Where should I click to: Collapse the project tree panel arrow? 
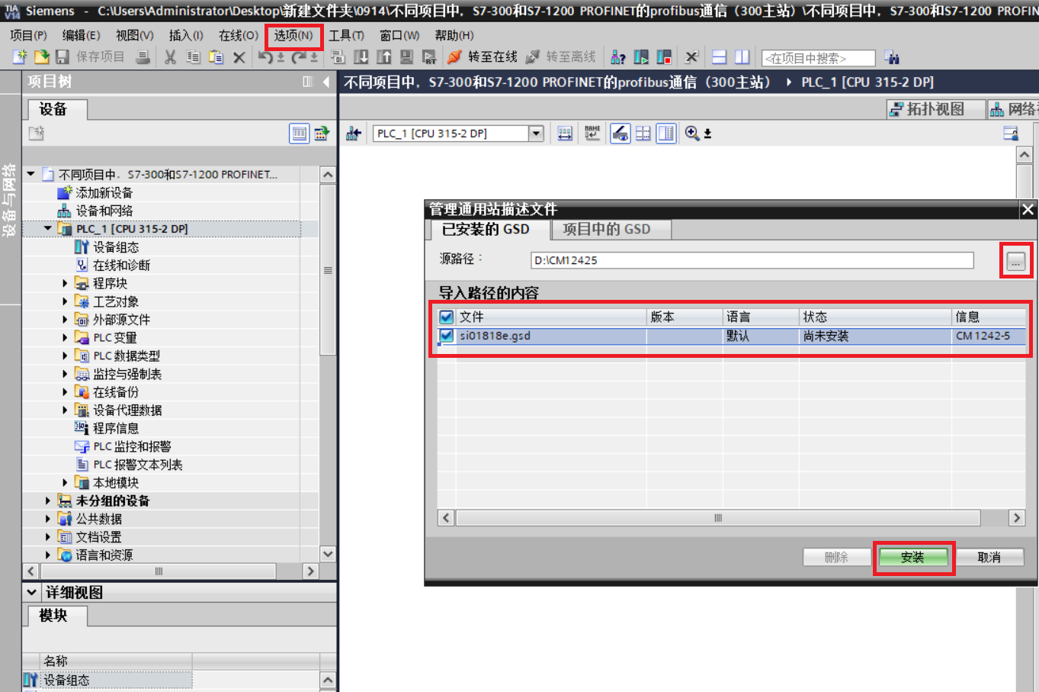326,82
